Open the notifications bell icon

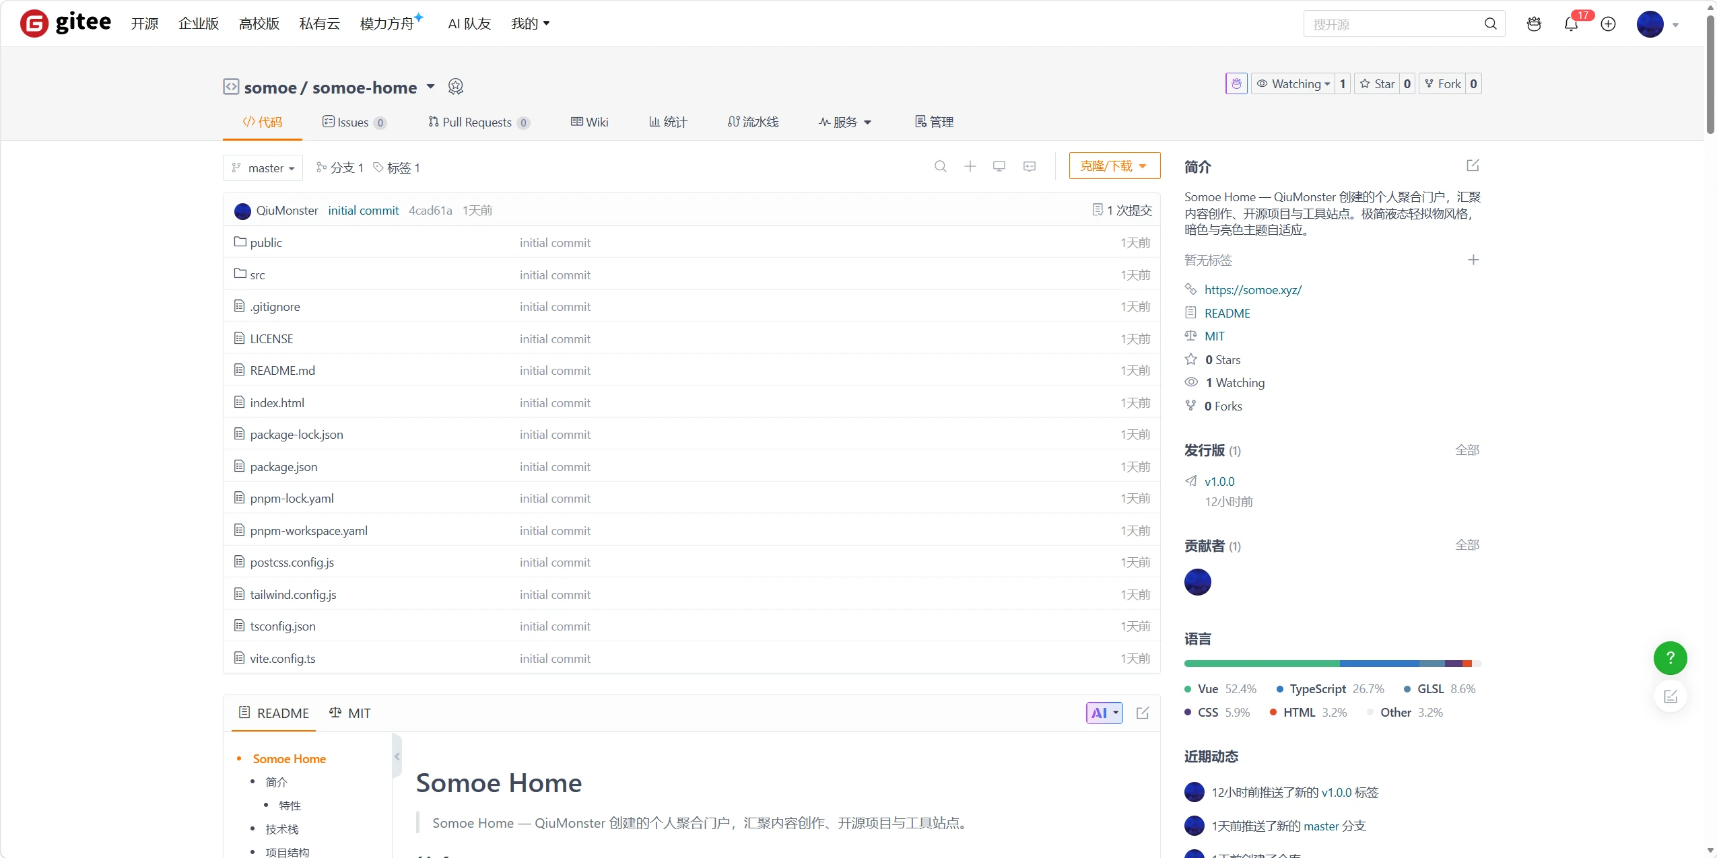tap(1570, 24)
